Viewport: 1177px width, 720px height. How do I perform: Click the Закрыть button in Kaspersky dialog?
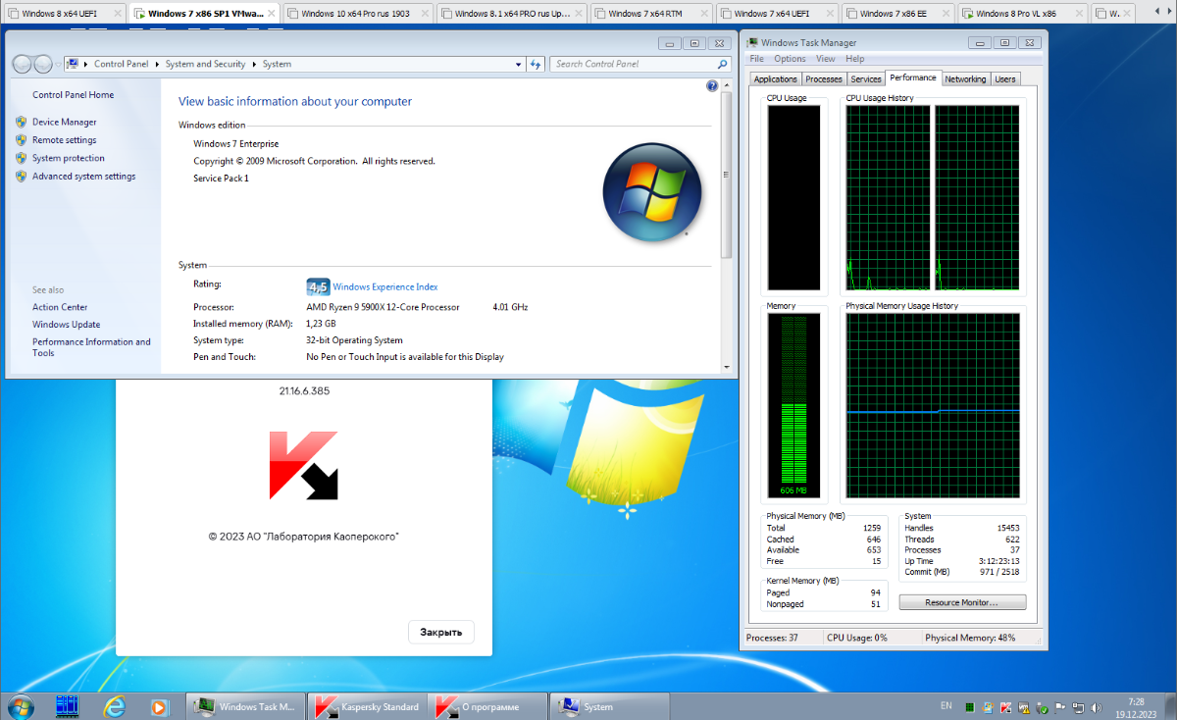point(441,632)
